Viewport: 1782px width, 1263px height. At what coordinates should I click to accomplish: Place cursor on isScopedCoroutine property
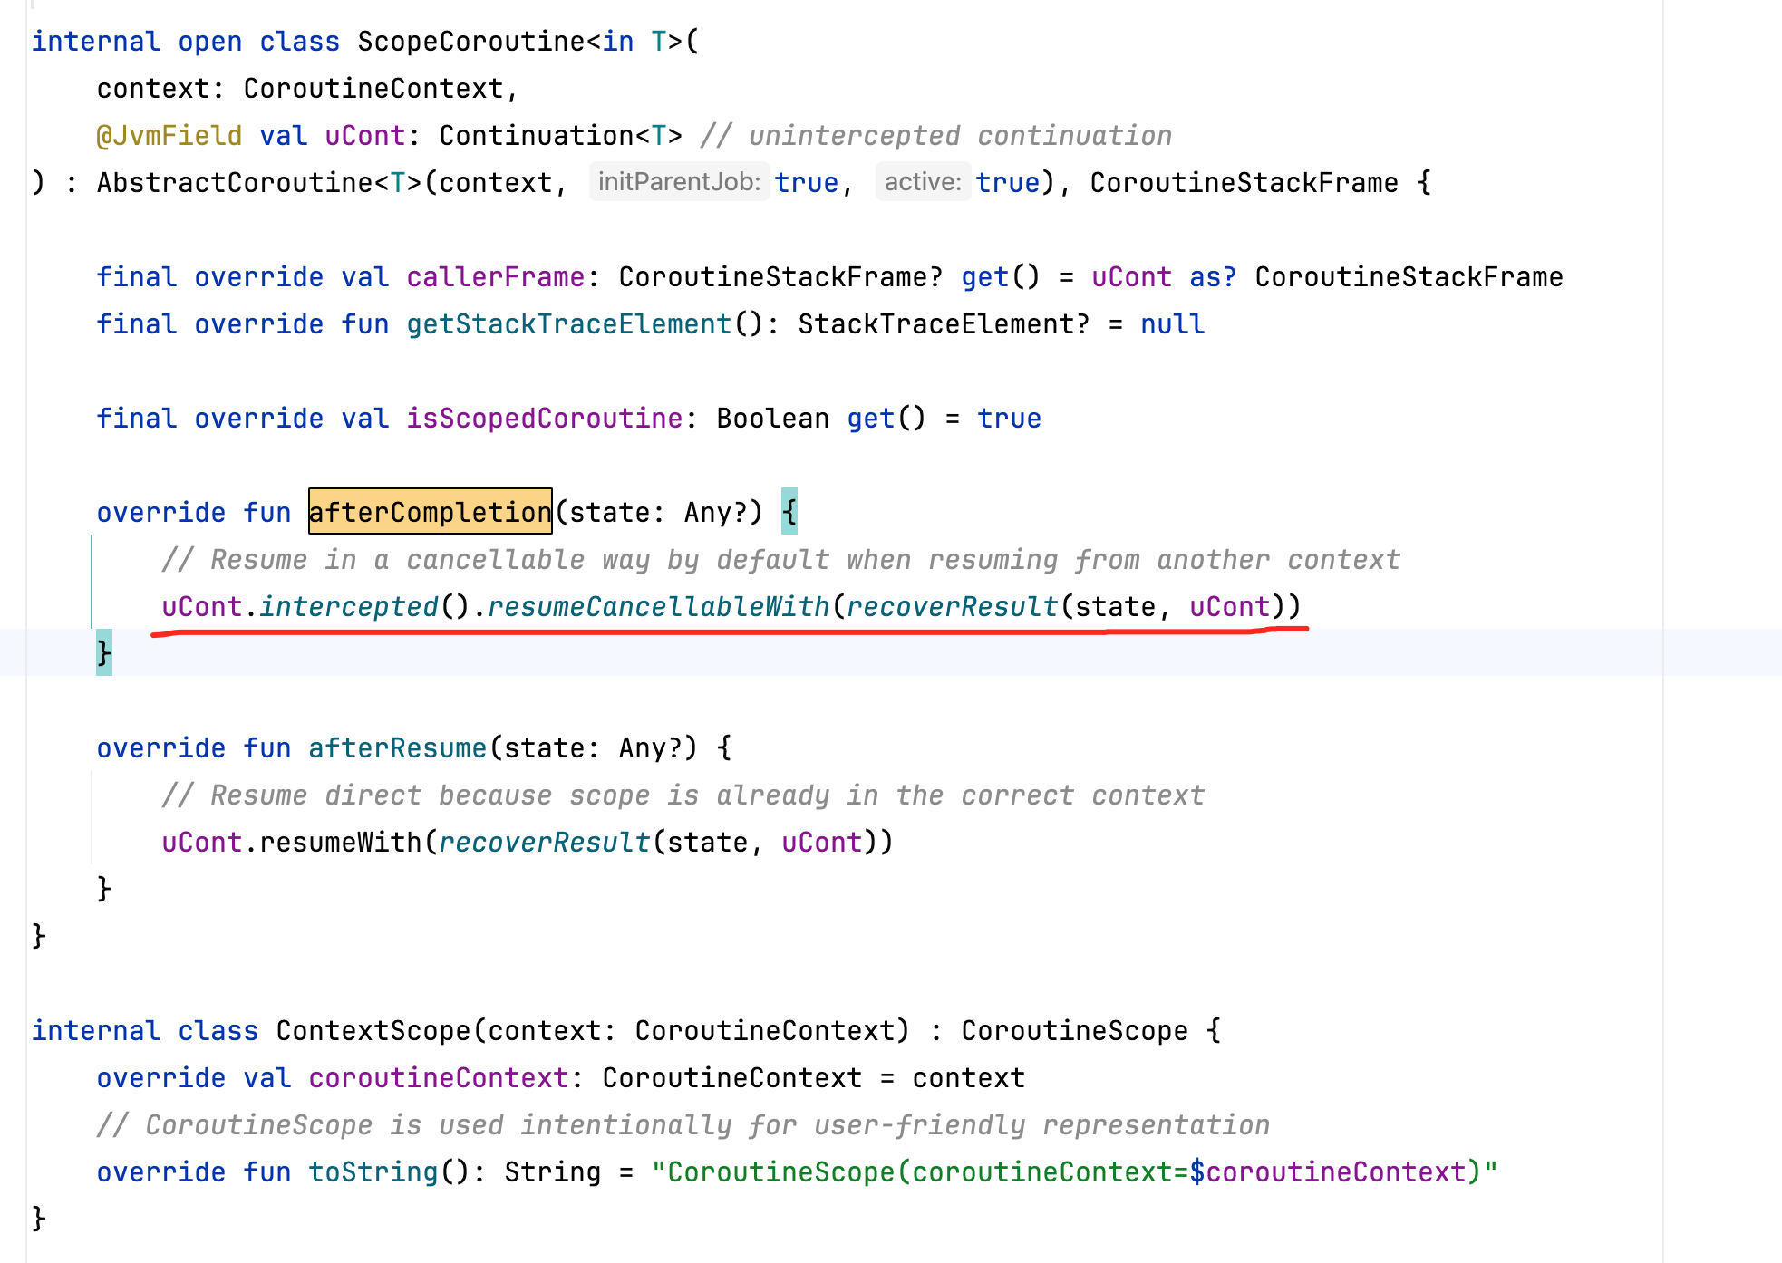coord(544,419)
